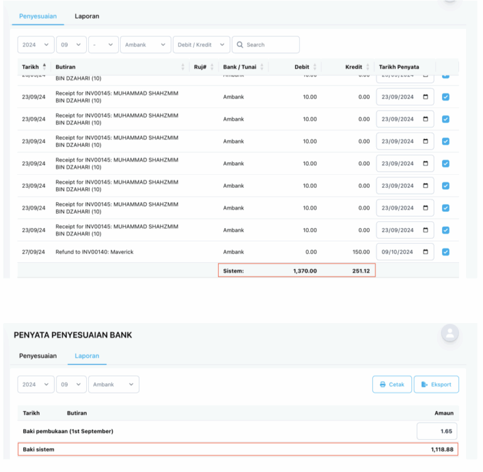Click the 251.12 total credit value

pos(361,271)
